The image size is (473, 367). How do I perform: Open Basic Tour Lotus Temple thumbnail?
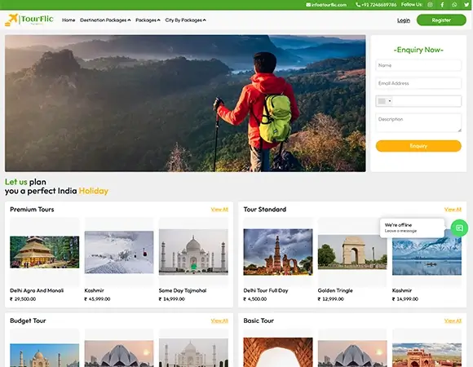[352, 354]
